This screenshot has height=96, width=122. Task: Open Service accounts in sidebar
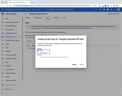[x=11, y=37]
